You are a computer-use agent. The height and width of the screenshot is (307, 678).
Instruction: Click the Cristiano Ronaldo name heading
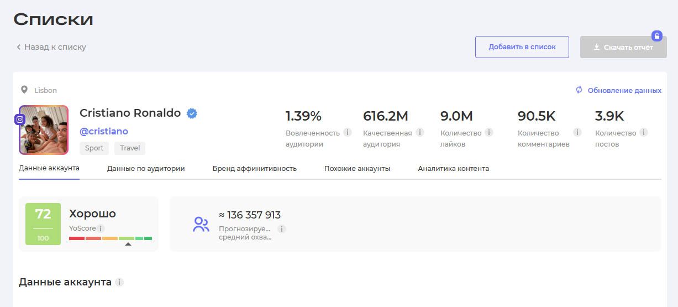click(130, 113)
